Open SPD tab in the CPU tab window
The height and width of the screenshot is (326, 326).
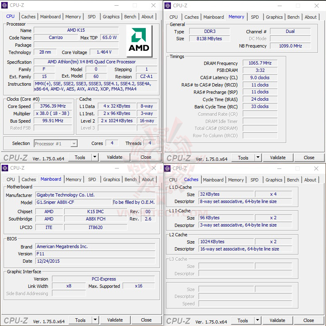(92, 17)
